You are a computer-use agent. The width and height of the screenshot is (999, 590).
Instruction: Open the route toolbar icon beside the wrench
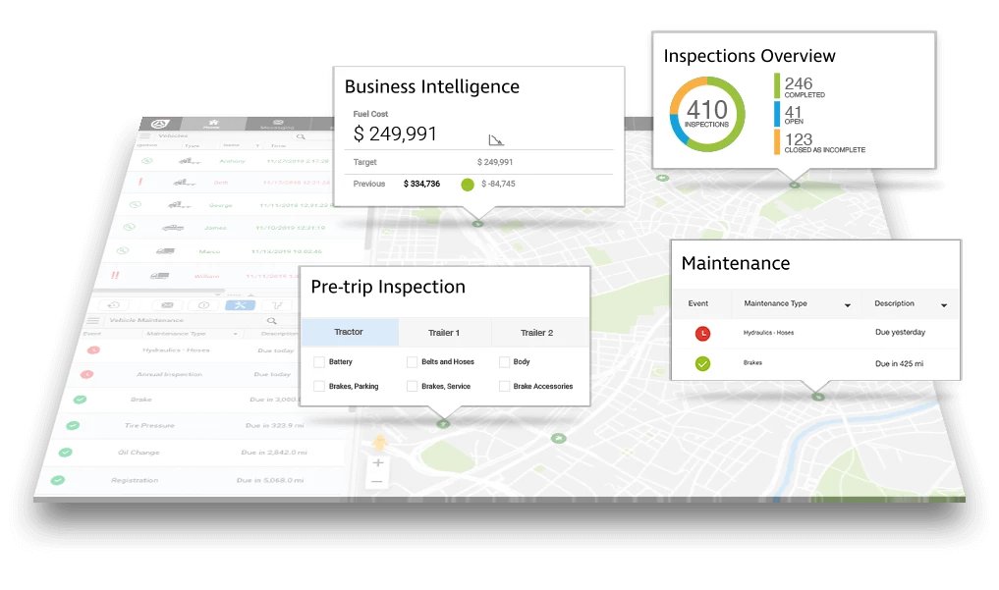[277, 305]
